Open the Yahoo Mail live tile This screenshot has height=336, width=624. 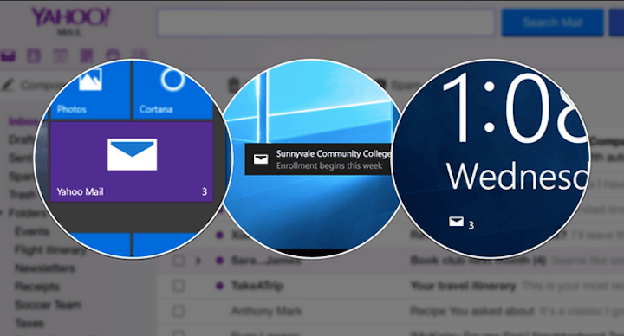pos(132,161)
